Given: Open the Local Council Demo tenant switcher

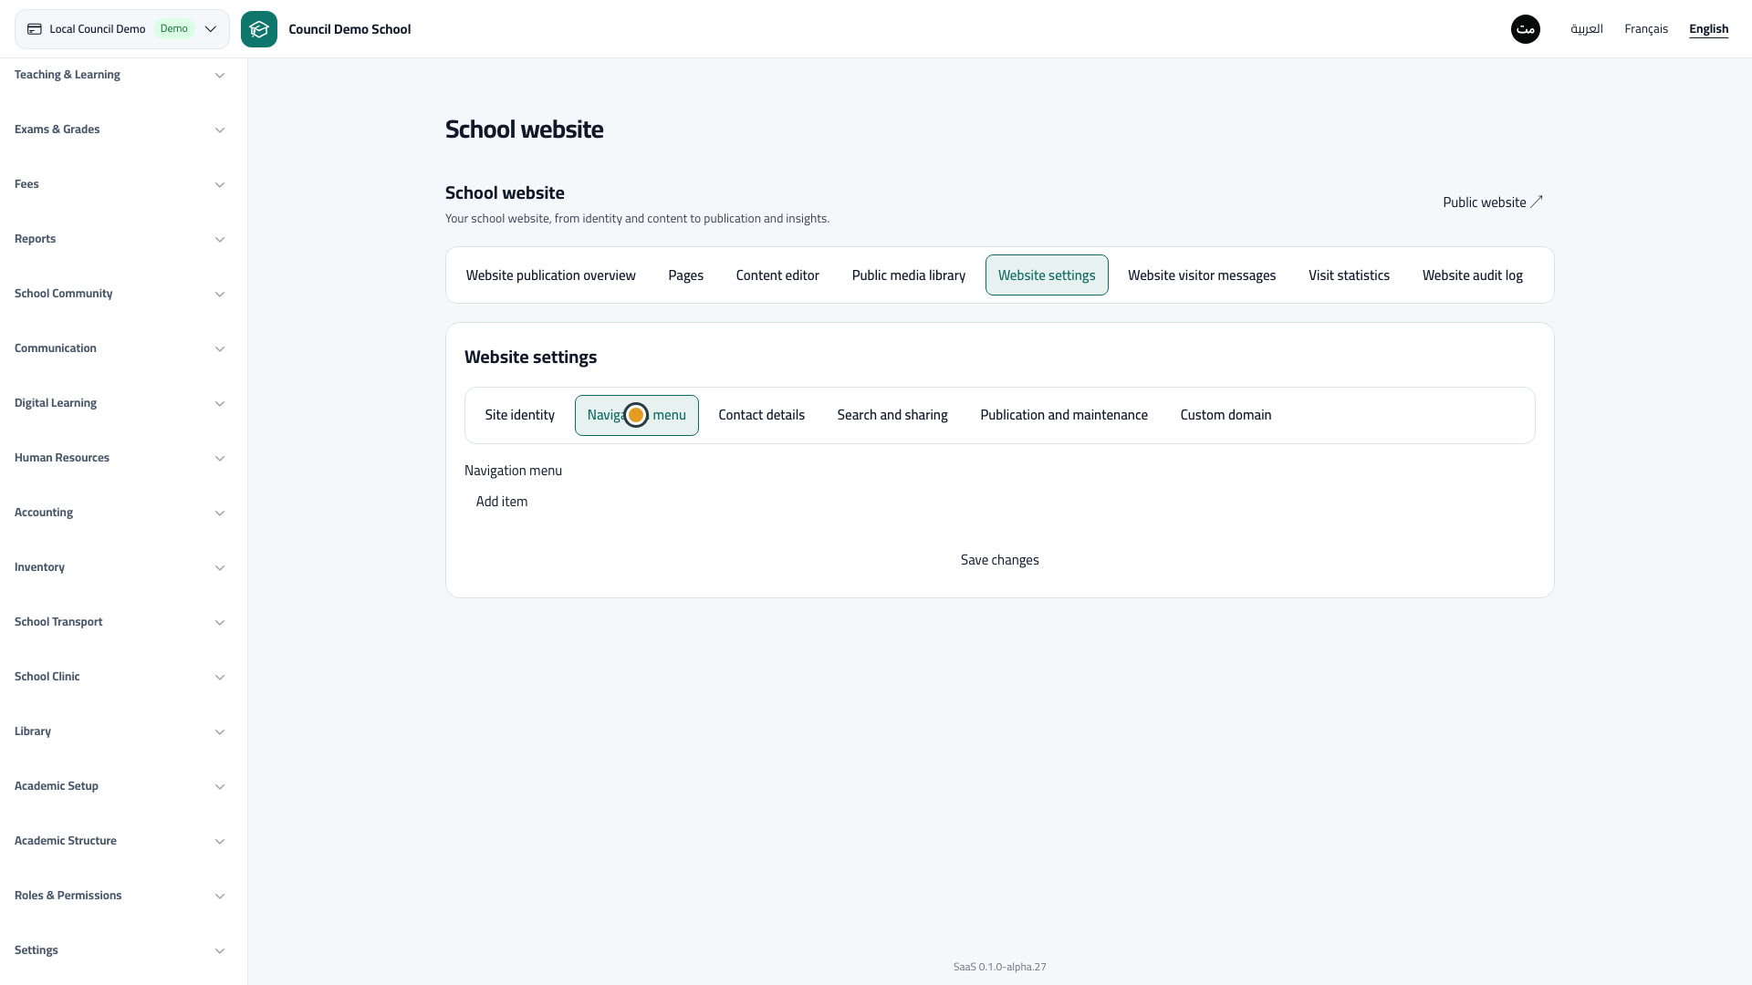Looking at the screenshot, I should pos(122,29).
